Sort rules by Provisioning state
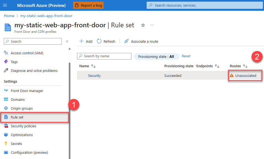Screen dimensions: 264x159 (179, 66)
